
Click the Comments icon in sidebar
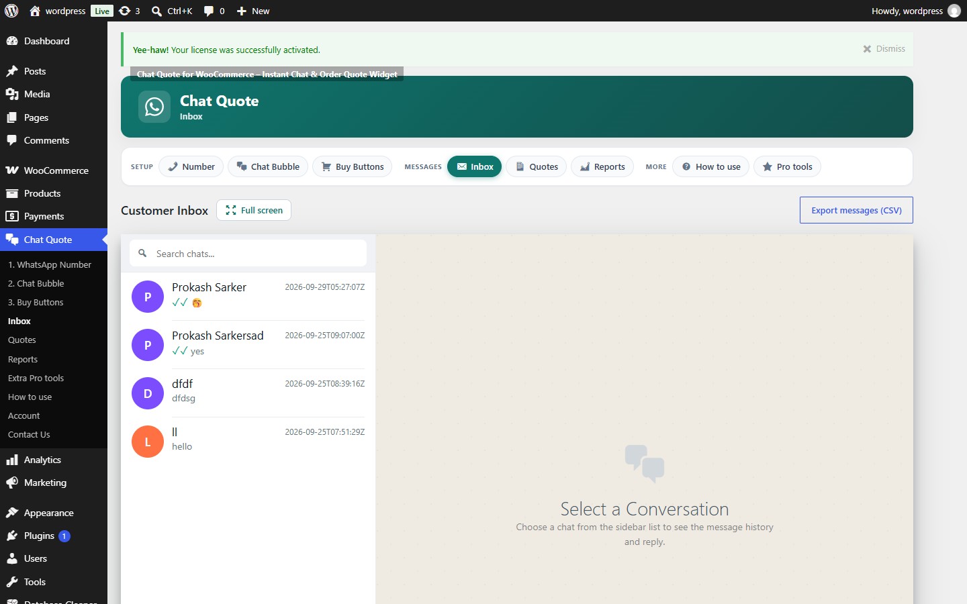pos(12,140)
